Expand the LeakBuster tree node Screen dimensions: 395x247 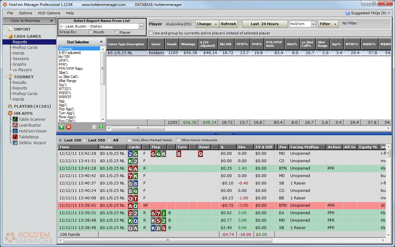11,125
